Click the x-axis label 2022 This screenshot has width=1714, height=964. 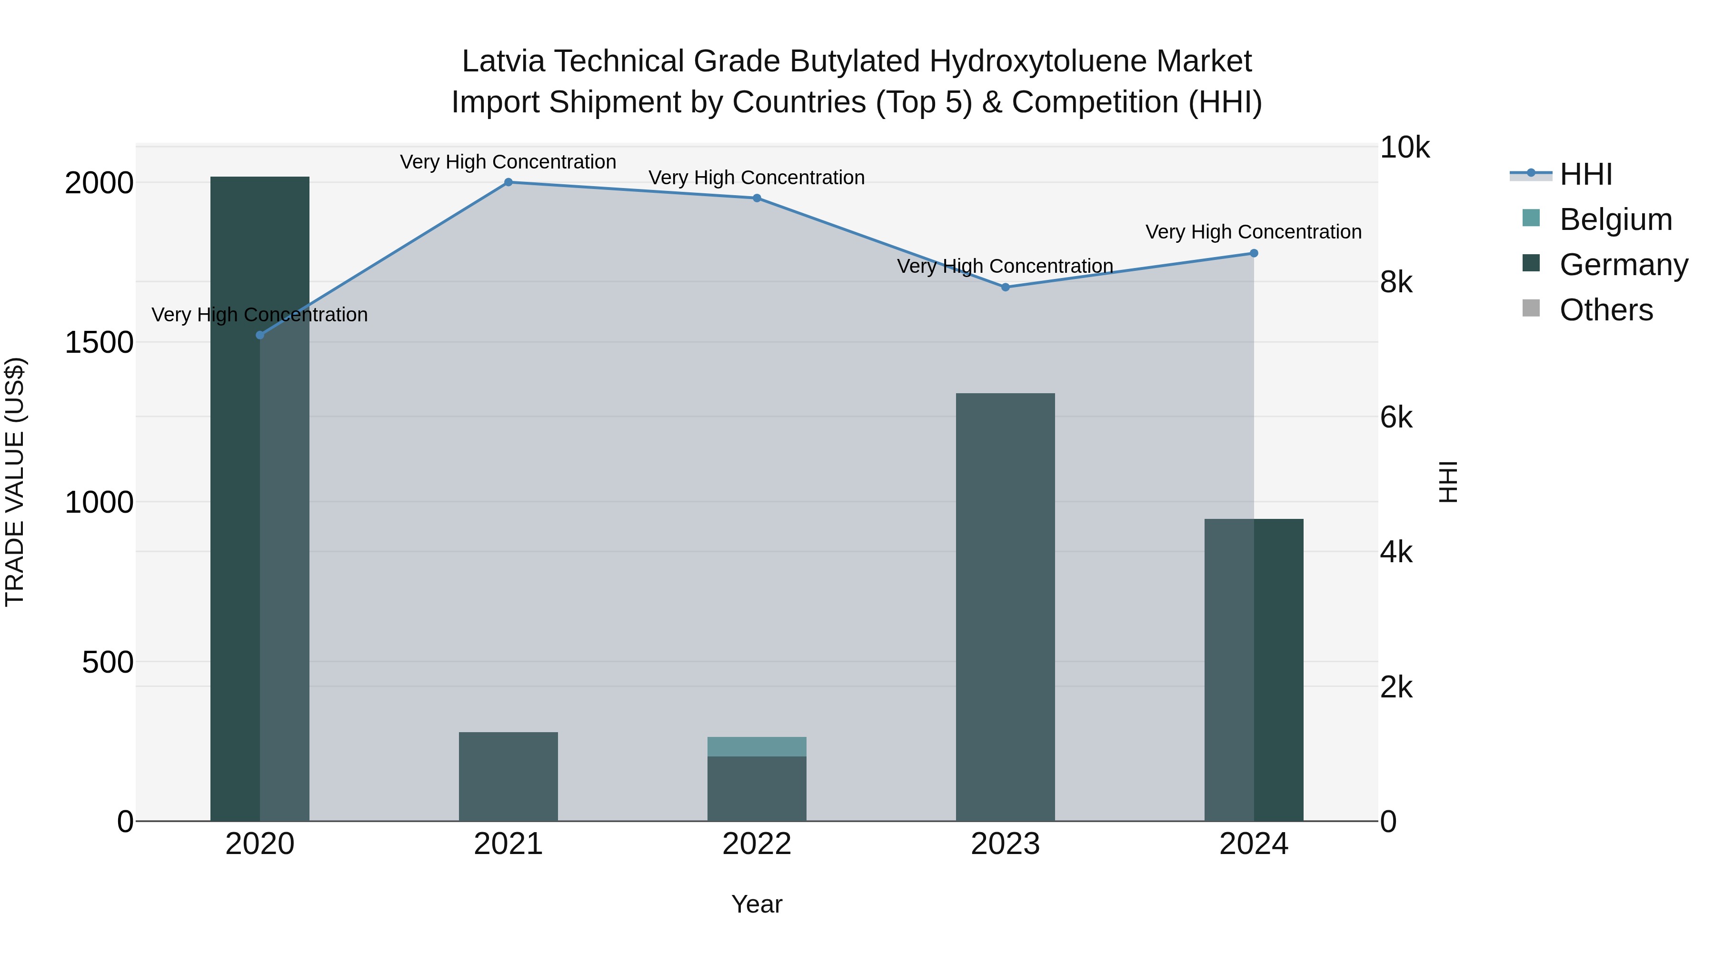click(x=757, y=844)
